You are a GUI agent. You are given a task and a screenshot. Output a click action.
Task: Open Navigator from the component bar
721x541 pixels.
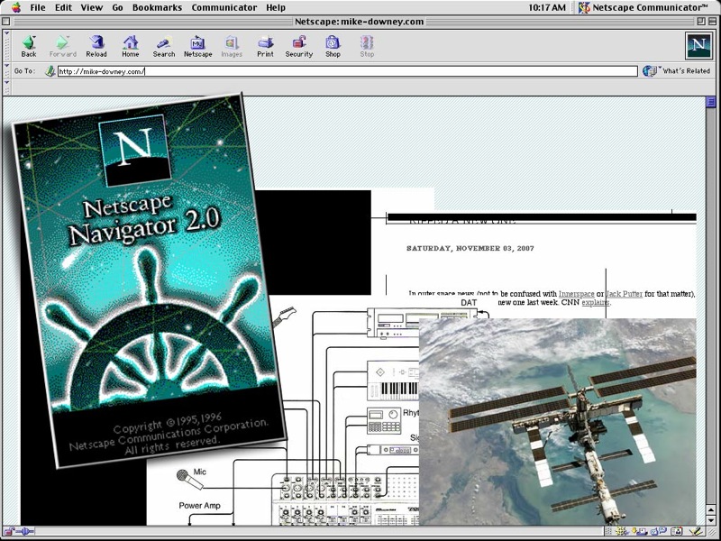click(x=623, y=532)
